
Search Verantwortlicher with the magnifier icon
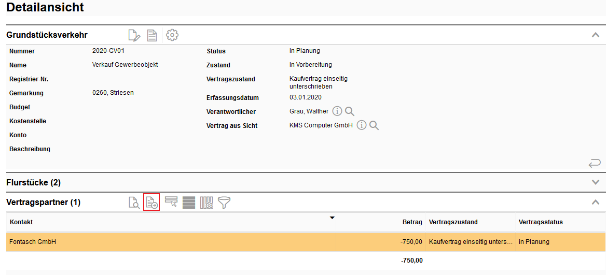(x=350, y=111)
